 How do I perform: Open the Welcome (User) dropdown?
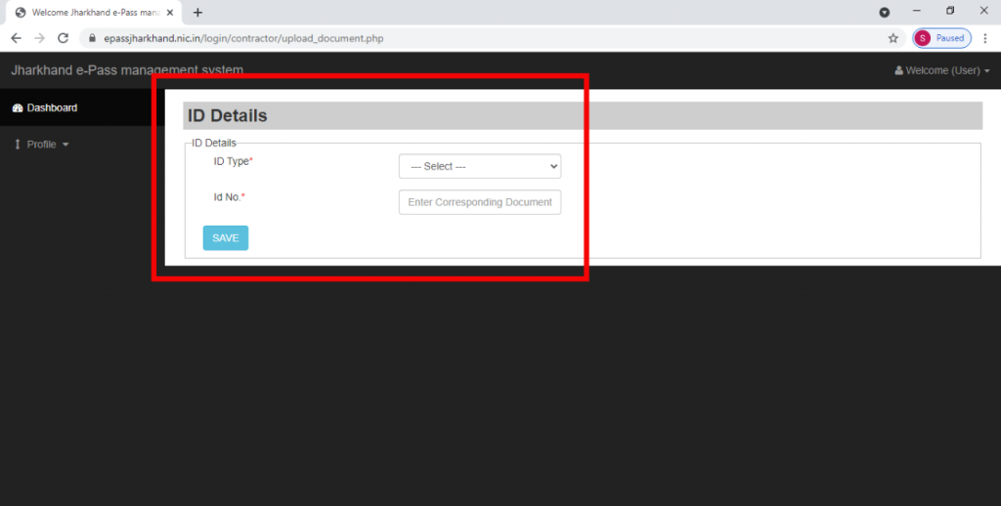coord(942,71)
